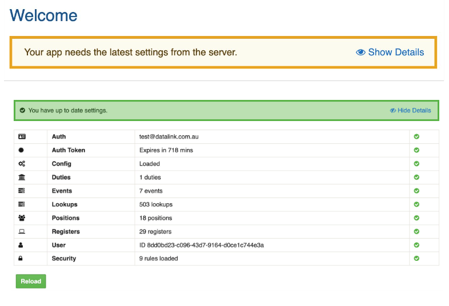This screenshot has height=306, width=449.
Task: Select the Auth Token row label
Action: coord(68,150)
